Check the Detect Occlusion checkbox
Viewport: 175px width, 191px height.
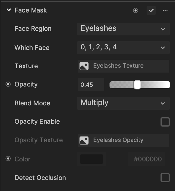pyautogui.click(x=165, y=178)
